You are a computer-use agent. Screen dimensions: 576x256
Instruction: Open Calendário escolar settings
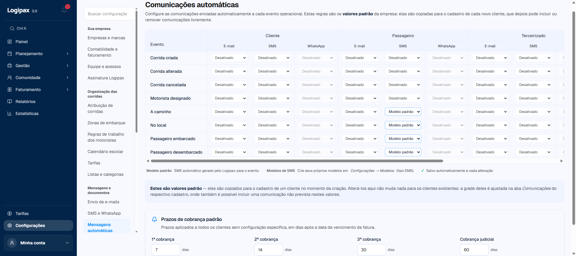(105, 152)
